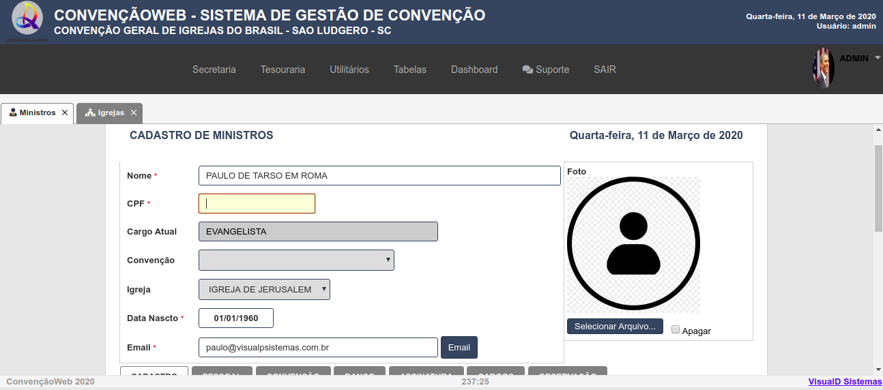Open the Dashboard menu
The height and width of the screenshot is (390, 883).
pyautogui.click(x=474, y=70)
